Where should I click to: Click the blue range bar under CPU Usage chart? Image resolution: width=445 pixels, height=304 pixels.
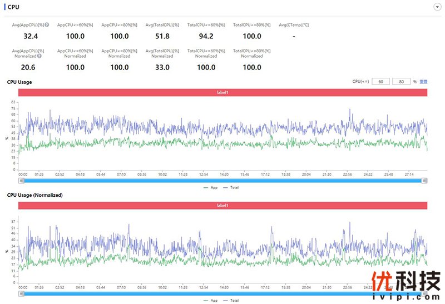(222, 181)
